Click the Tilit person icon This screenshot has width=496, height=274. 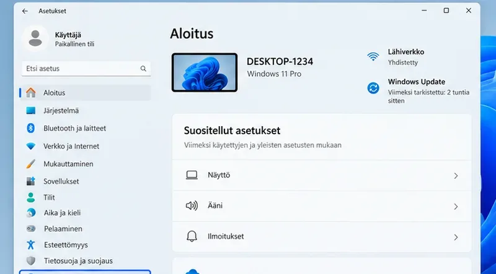click(30, 197)
